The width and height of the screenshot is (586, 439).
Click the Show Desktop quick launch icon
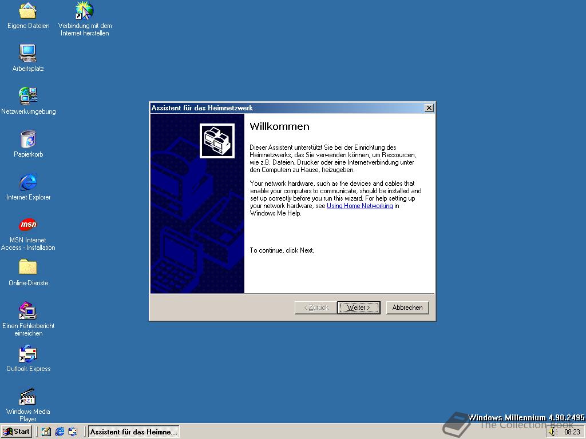[x=46, y=432]
